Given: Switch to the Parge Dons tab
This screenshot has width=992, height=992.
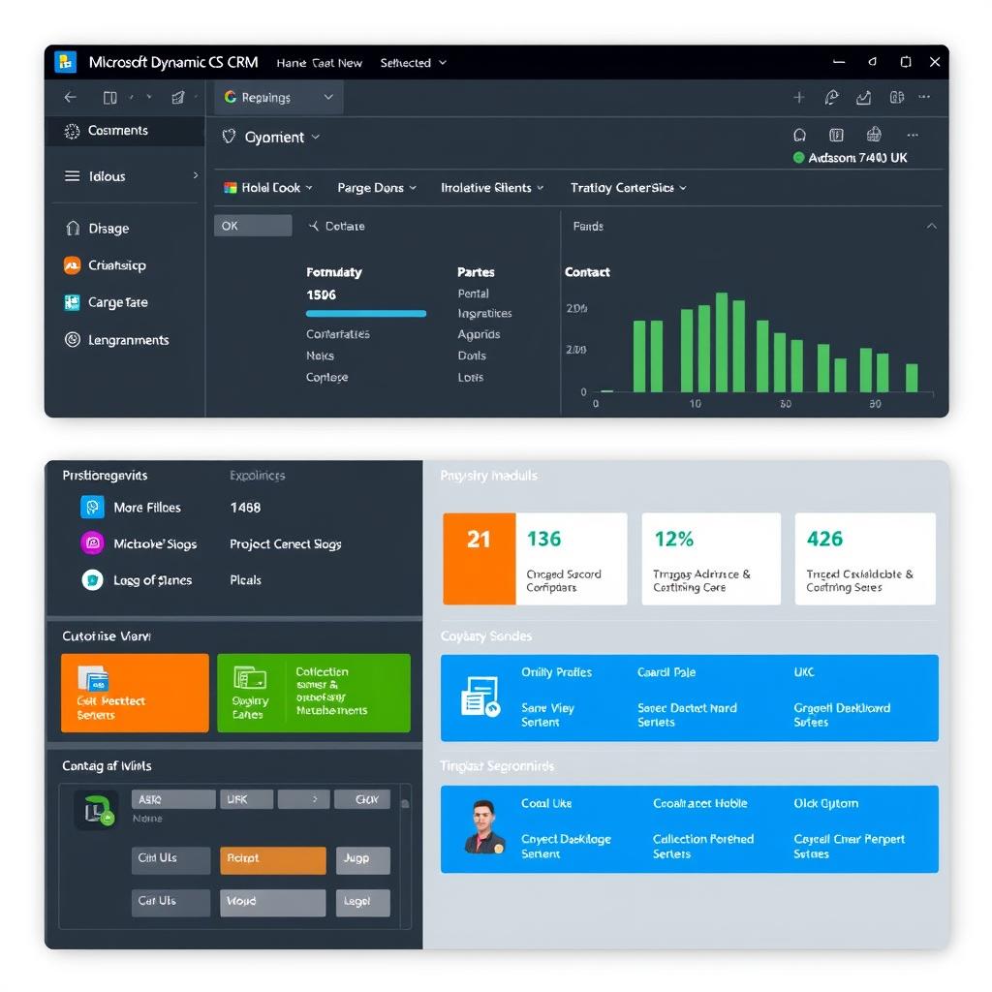Looking at the screenshot, I should [376, 187].
